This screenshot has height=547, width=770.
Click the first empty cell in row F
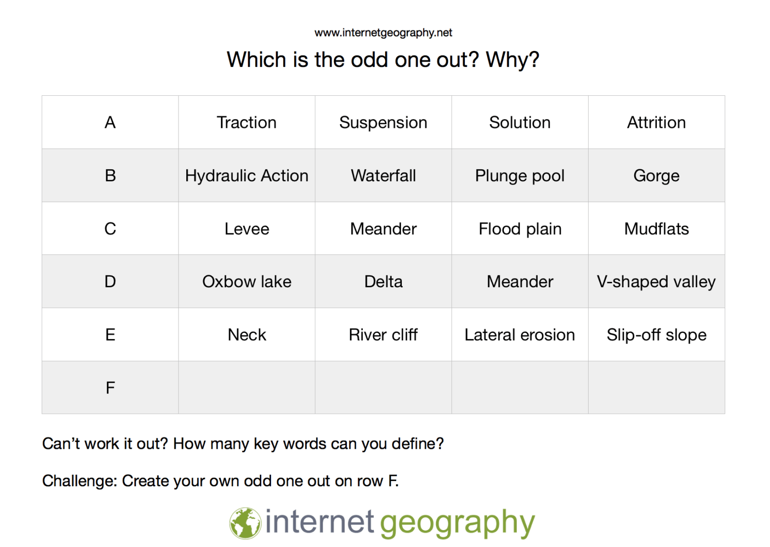247,387
